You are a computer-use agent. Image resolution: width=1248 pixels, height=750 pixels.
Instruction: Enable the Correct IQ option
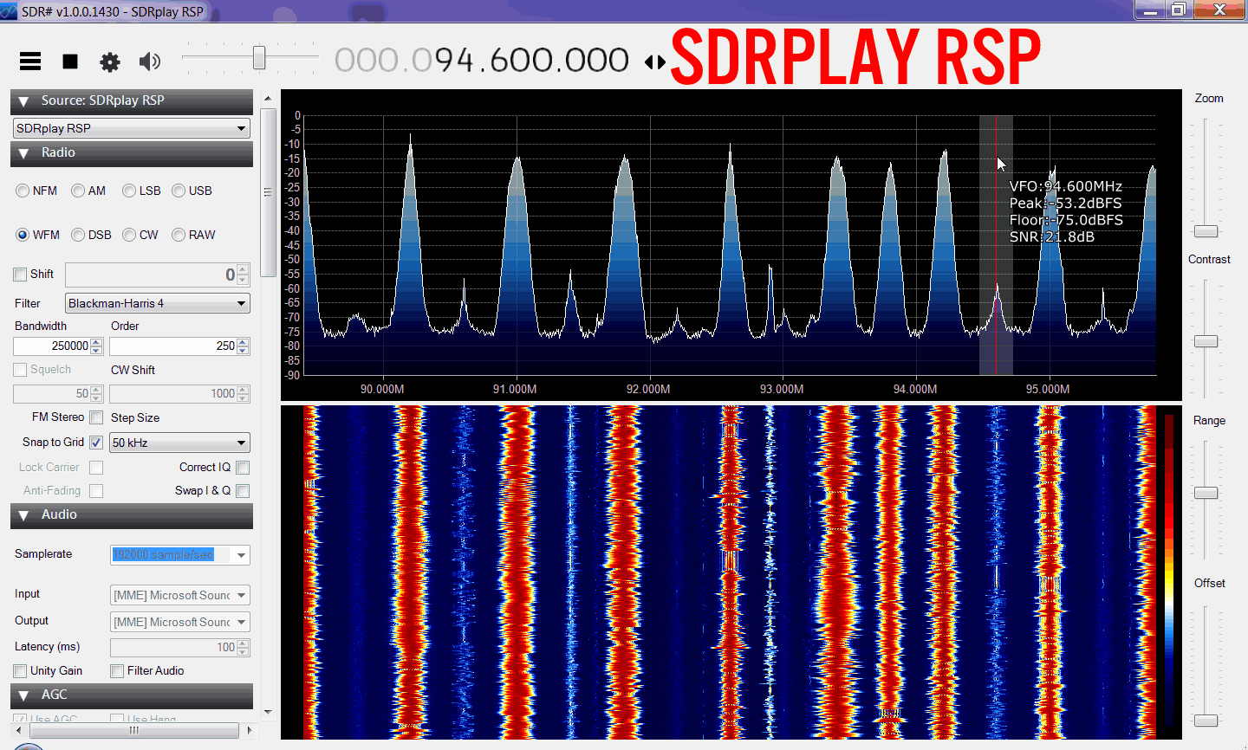point(244,467)
